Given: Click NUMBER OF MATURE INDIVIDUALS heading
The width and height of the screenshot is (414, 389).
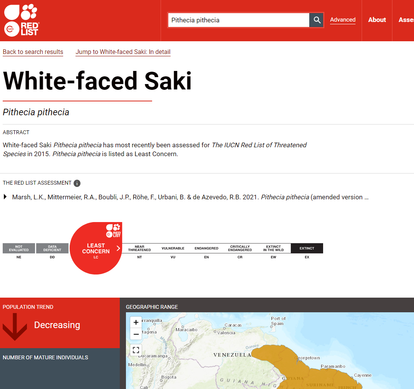Looking at the screenshot, I should point(45,357).
